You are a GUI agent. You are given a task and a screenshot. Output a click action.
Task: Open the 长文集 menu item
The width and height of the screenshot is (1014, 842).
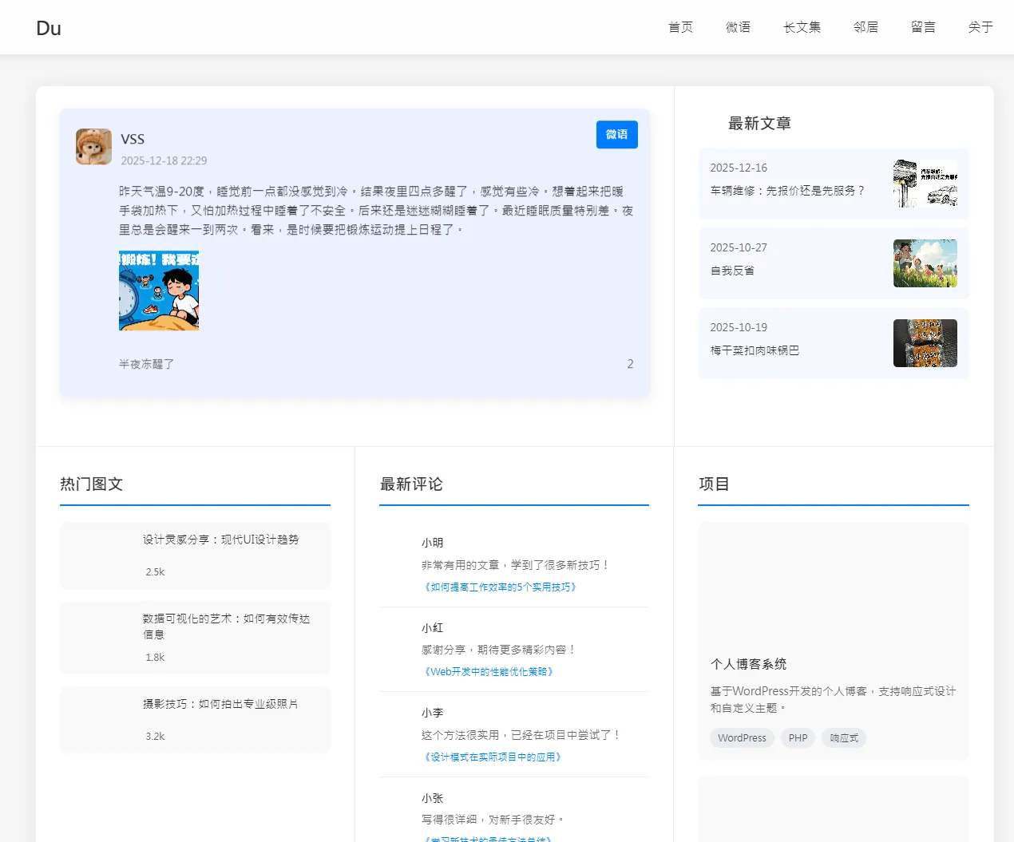coord(802,26)
